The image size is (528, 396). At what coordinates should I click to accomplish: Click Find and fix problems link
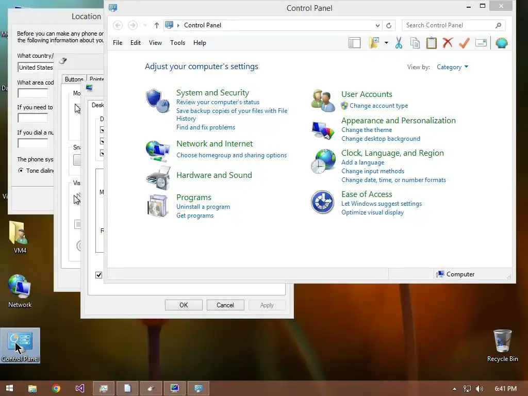click(206, 127)
